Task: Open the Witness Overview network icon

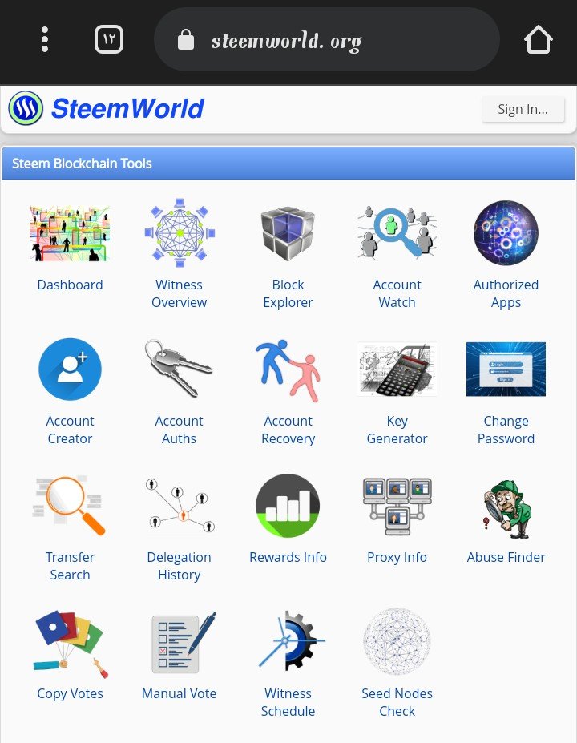Action: pyautogui.click(x=180, y=232)
